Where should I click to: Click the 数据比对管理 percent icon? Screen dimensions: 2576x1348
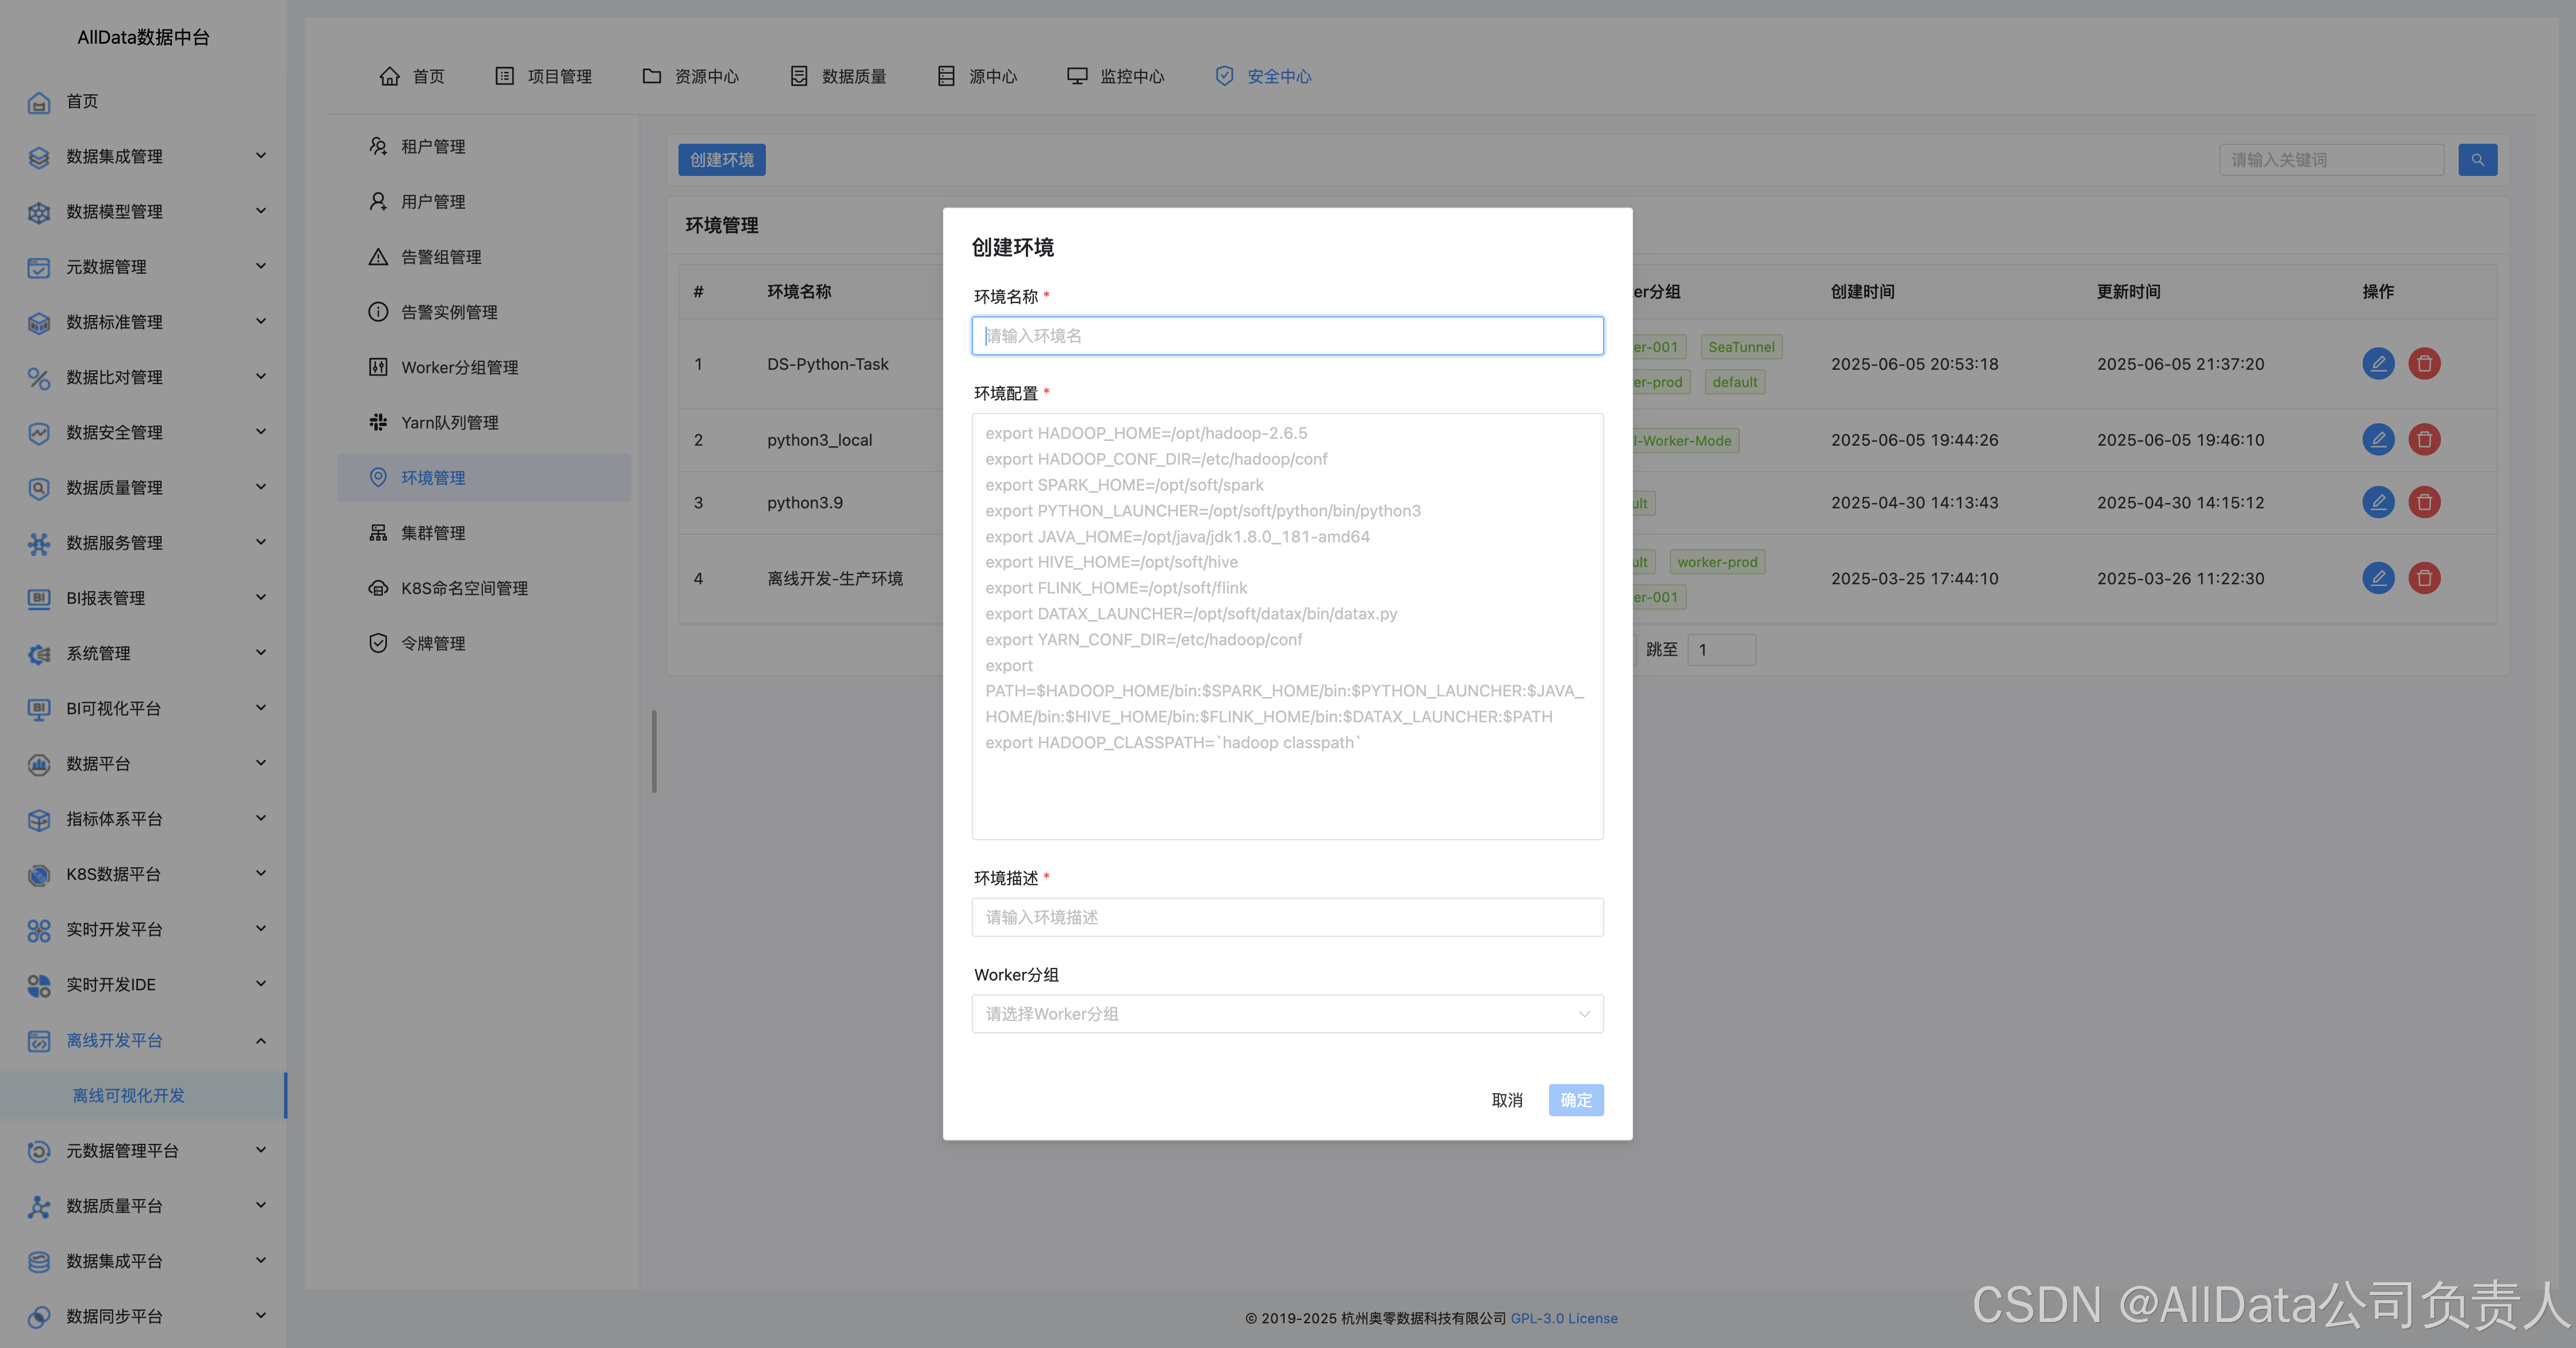tap(39, 378)
